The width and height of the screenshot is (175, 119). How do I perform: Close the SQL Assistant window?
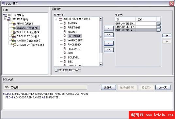click(172, 3)
